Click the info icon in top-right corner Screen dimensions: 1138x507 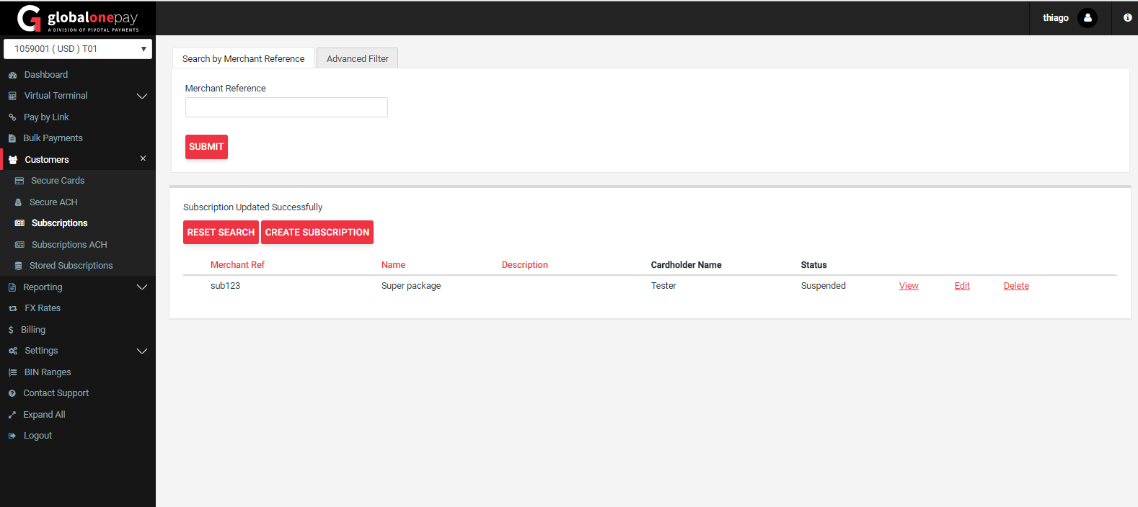pos(1128,17)
